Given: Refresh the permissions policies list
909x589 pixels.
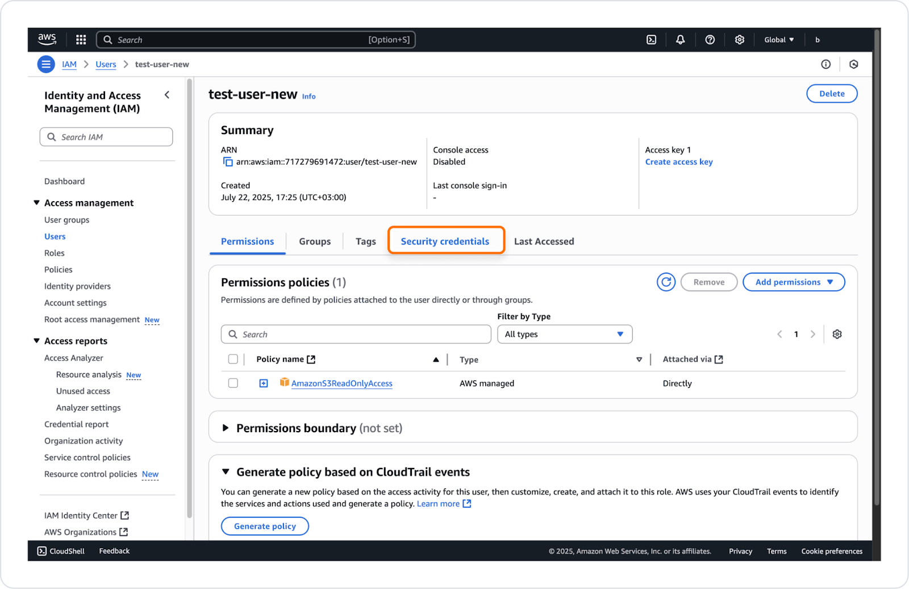Looking at the screenshot, I should pyautogui.click(x=666, y=282).
